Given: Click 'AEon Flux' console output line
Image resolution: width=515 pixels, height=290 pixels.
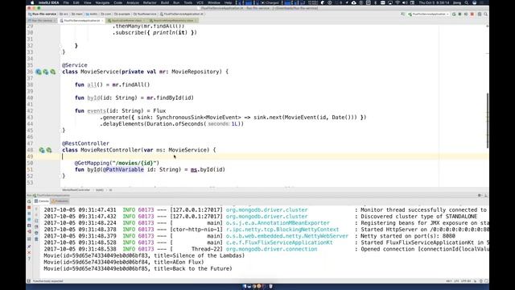Looking at the screenshot, I should click(x=124, y=262).
